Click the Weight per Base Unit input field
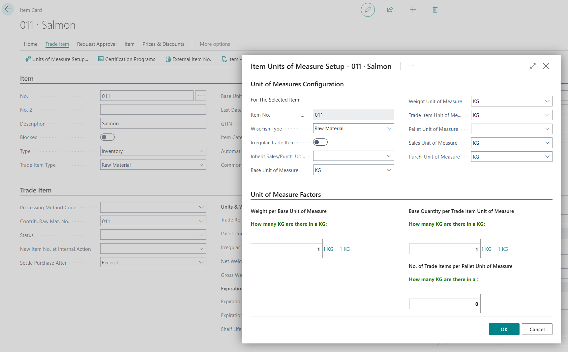The height and width of the screenshot is (352, 568). pyautogui.click(x=286, y=249)
